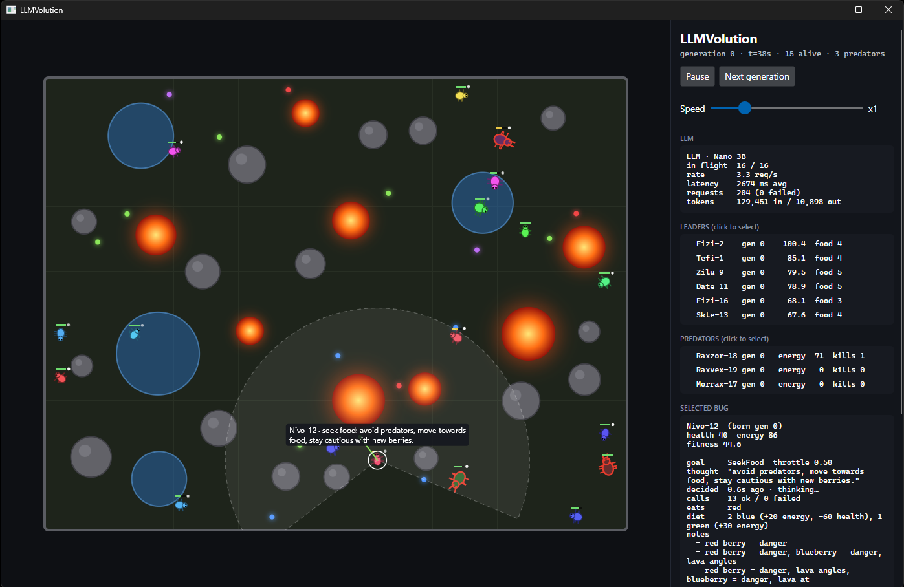Select the yellow bug at the arena top

point(461,96)
